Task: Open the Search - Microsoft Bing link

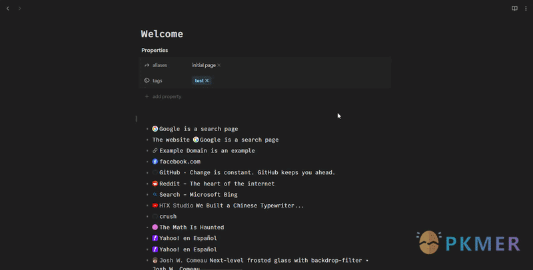Action: tap(198, 195)
